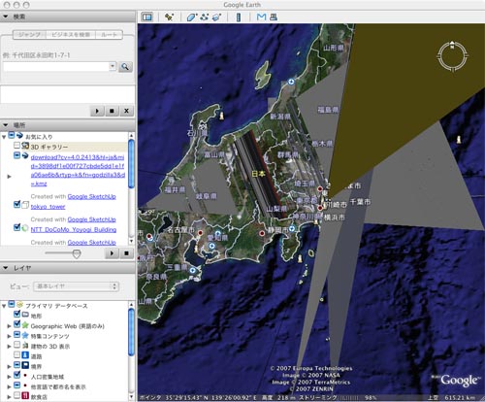This screenshot has width=485, height=402.
Task: Click the Geographic Web green star icon
Action: pos(25,324)
